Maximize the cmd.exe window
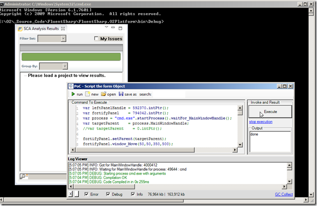This screenshot has height=206, width=317. (305, 4)
